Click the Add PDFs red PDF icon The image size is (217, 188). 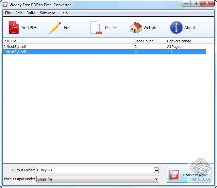14,27
